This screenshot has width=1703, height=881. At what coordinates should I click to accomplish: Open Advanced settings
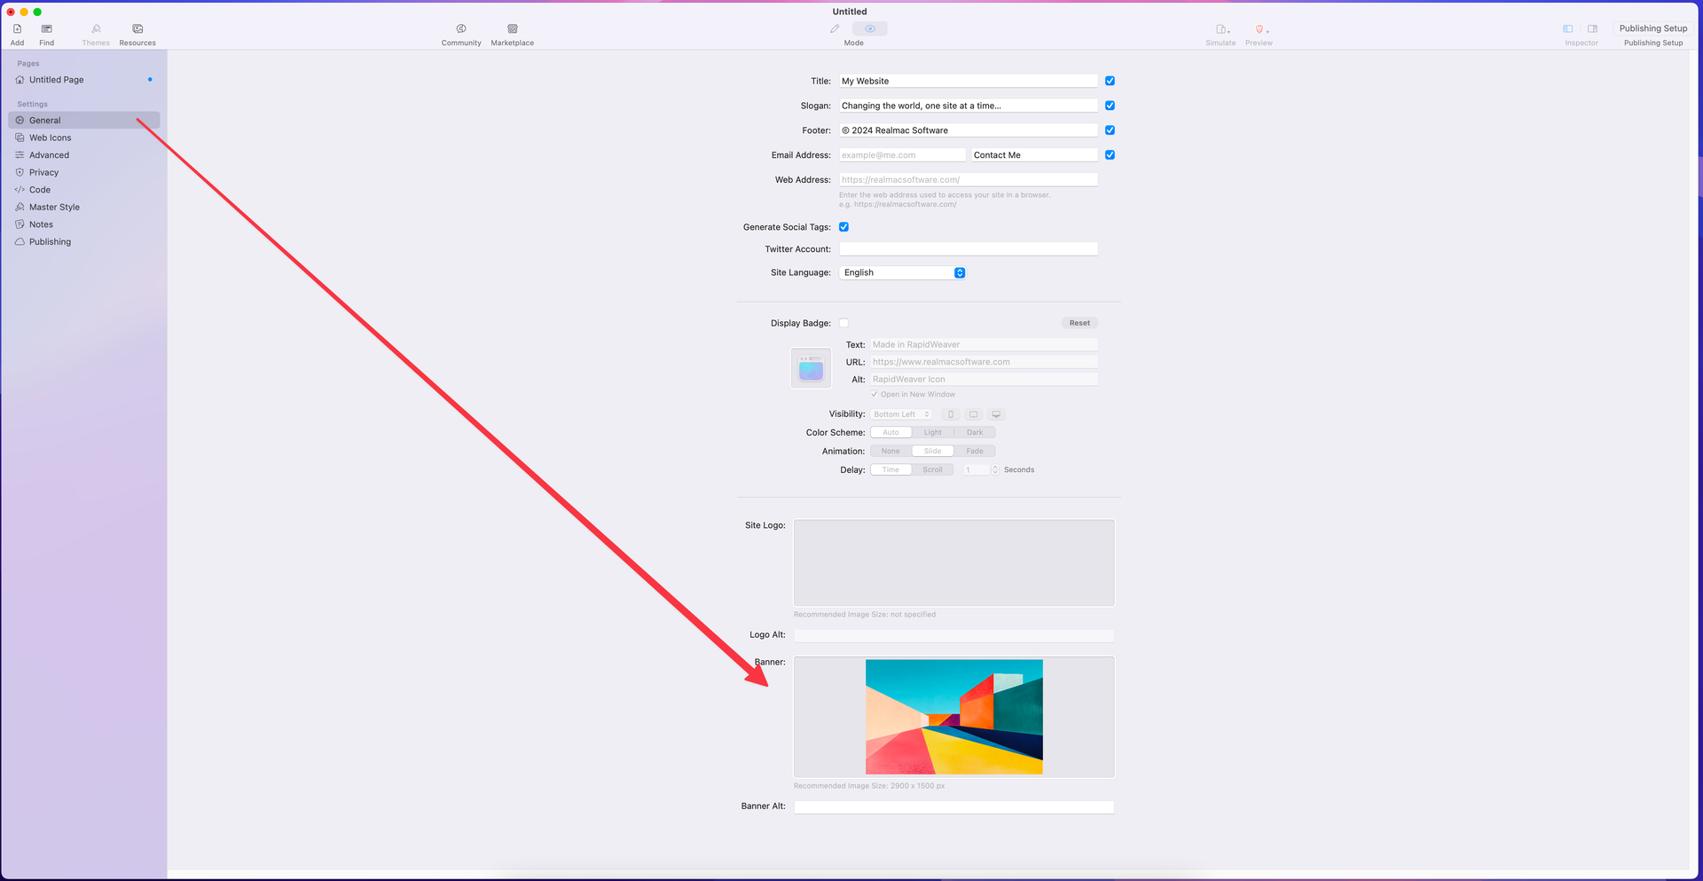(83, 155)
